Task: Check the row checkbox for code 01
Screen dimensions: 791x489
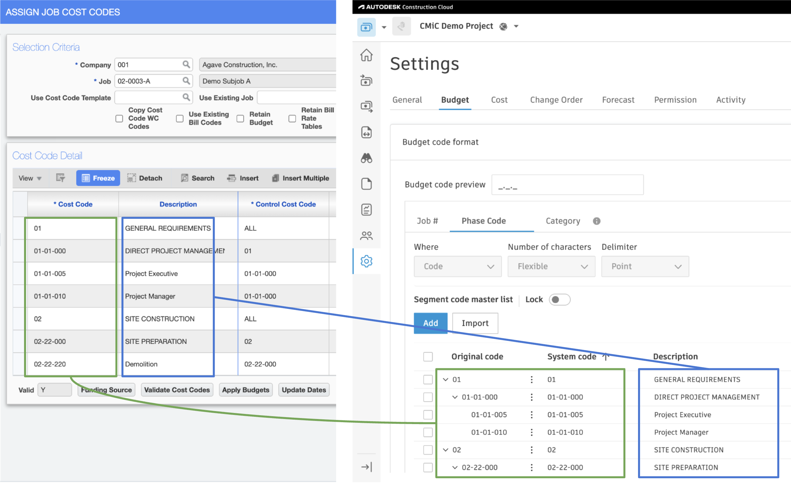Action: (x=428, y=379)
